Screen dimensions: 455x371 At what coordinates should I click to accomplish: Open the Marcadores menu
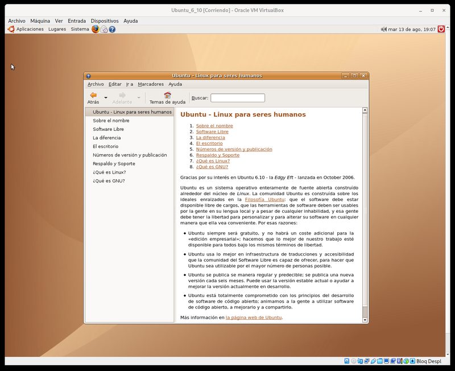coord(151,84)
